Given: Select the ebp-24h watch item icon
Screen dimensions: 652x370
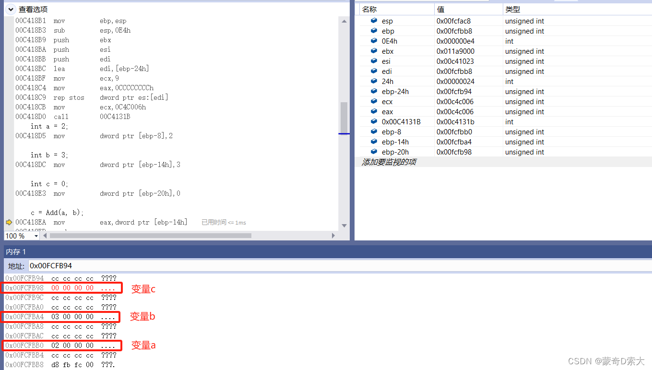Looking at the screenshot, I should (374, 91).
